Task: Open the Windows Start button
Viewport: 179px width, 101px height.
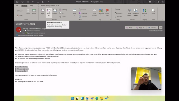Action: (72, 98)
